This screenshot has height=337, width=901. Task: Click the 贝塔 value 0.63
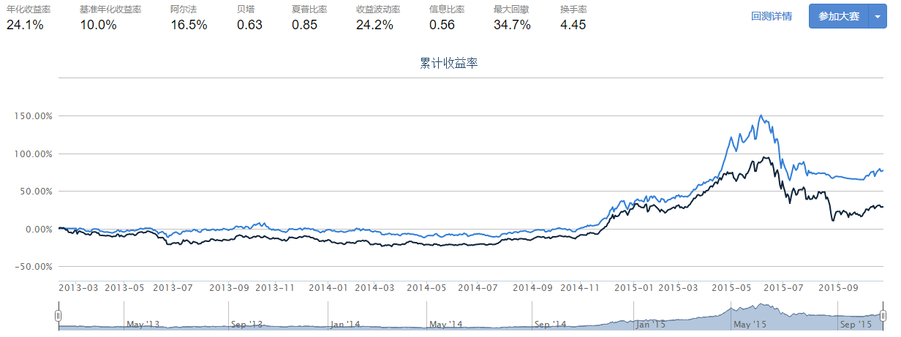click(x=249, y=25)
